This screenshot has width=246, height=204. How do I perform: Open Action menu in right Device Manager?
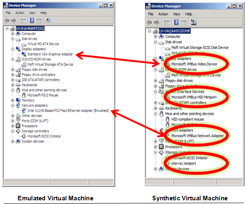[x=163, y=14]
